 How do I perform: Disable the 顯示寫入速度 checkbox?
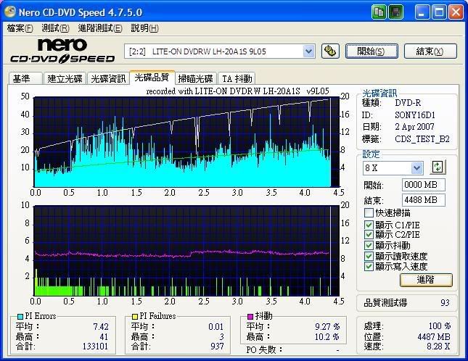click(x=369, y=266)
